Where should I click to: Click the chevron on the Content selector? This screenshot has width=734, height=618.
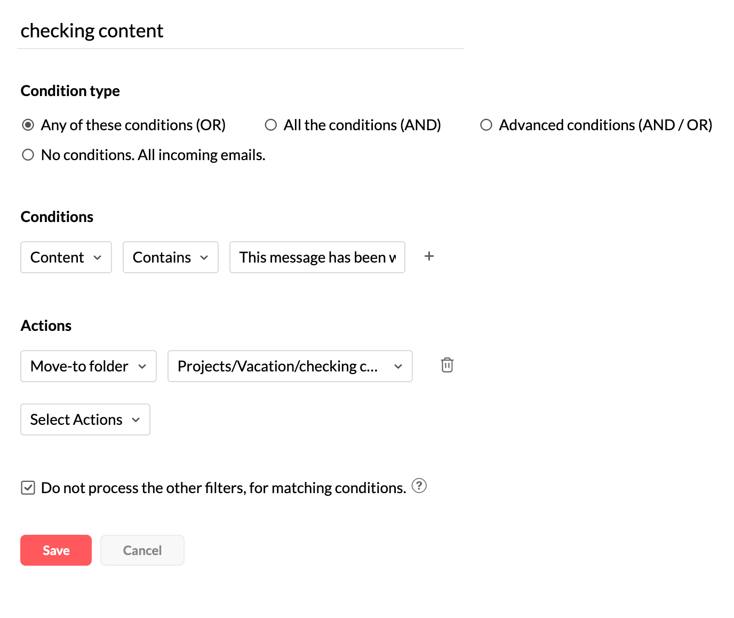98,258
